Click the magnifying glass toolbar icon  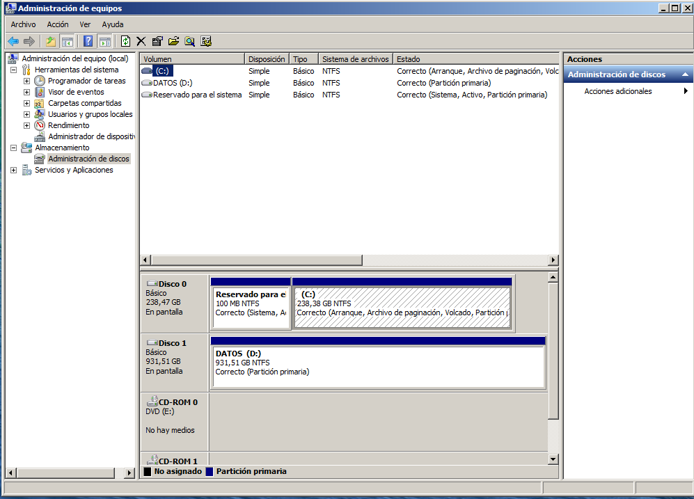(189, 42)
